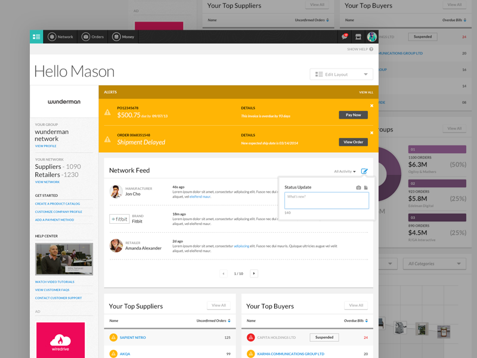Click View All in Alerts header
The width and height of the screenshot is (477, 358).
click(x=366, y=92)
